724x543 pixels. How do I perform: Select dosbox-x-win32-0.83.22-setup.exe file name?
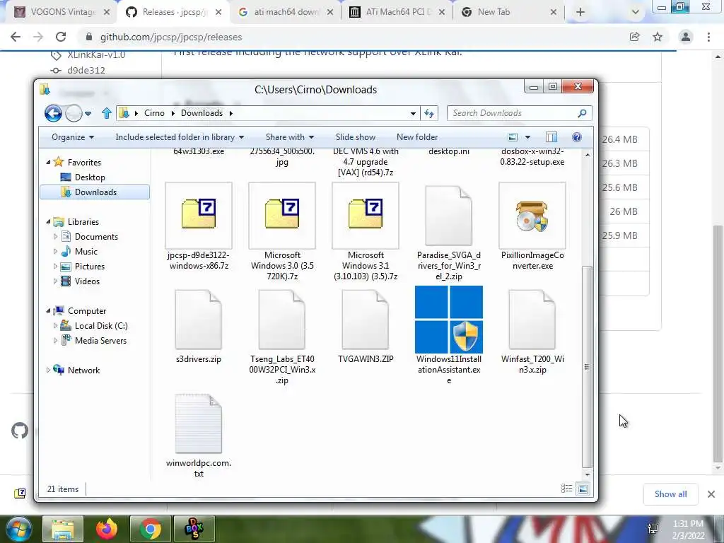tap(532, 157)
